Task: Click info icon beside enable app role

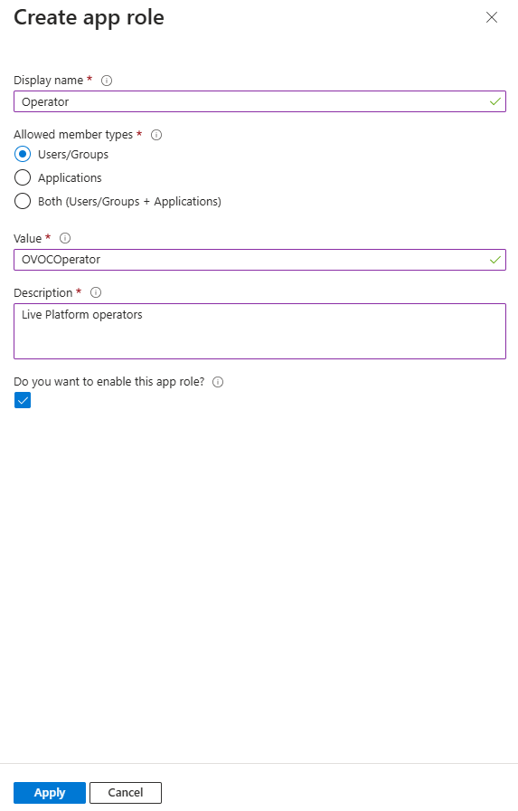Action: point(218,382)
